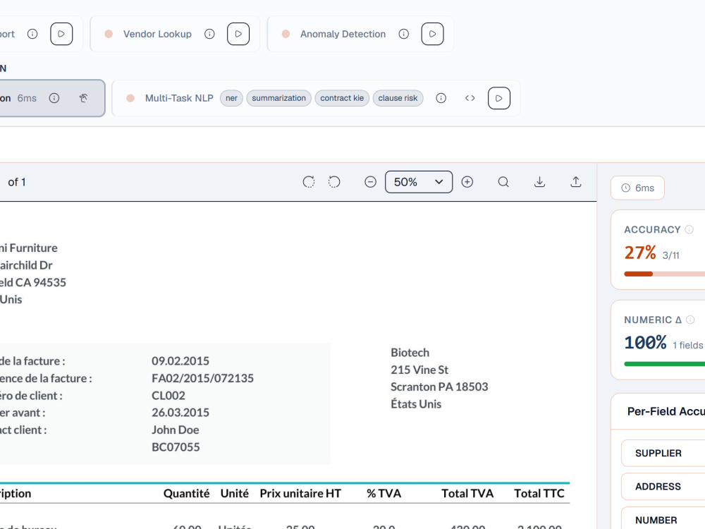
Task: Click the Total TTC column header
Action: 539,494
